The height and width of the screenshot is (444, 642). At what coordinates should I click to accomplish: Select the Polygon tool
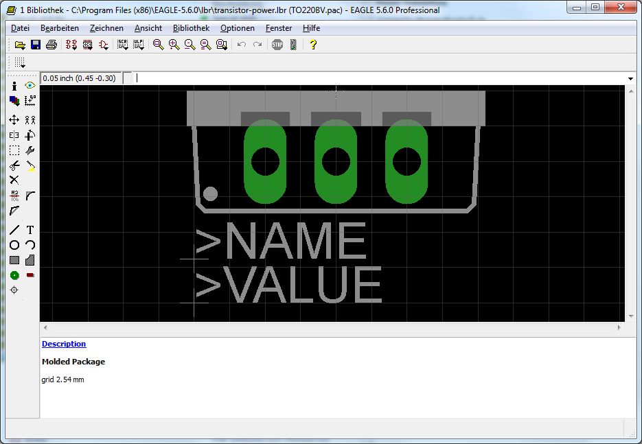click(30, 260)
